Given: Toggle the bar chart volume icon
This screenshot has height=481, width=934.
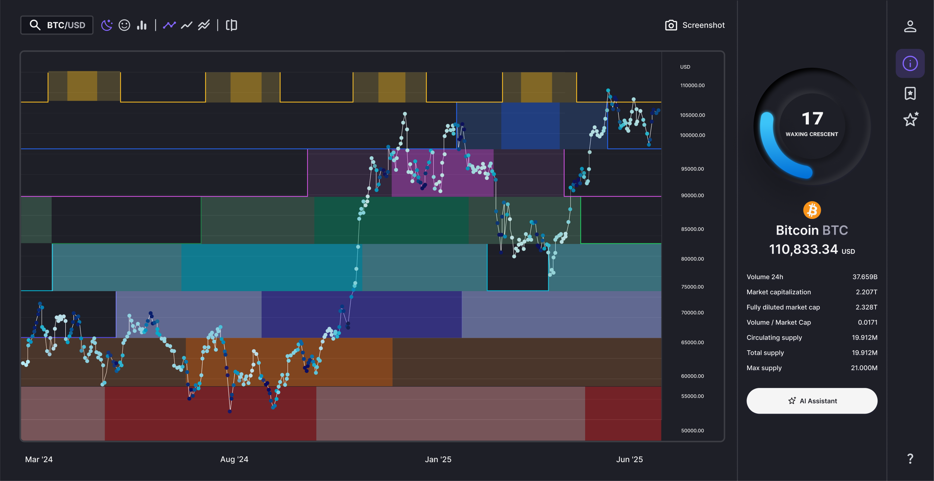Looking at the screenshot, I should 142,25.
